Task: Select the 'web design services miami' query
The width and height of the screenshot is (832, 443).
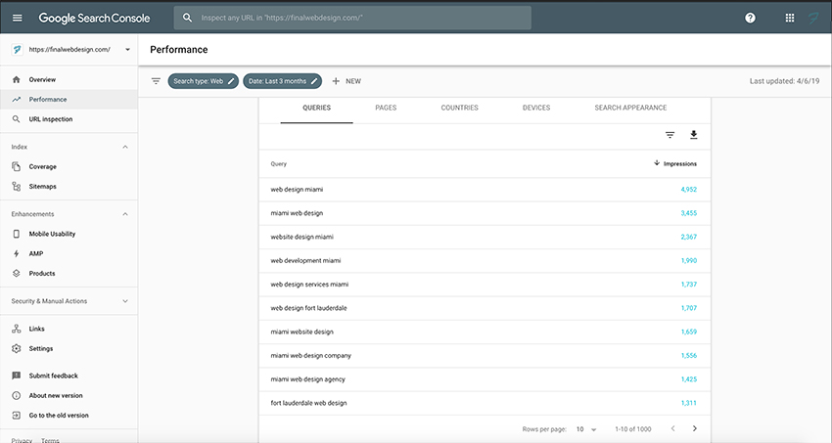Action: pyautogui.click(x=485, y=285)
